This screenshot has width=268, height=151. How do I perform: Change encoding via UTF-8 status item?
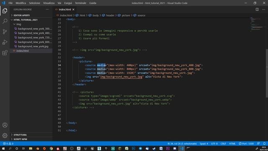(x=214, y=143)
